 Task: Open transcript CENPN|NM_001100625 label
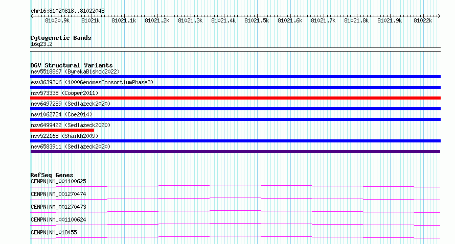pyautogui.click(x=58, y=181)
